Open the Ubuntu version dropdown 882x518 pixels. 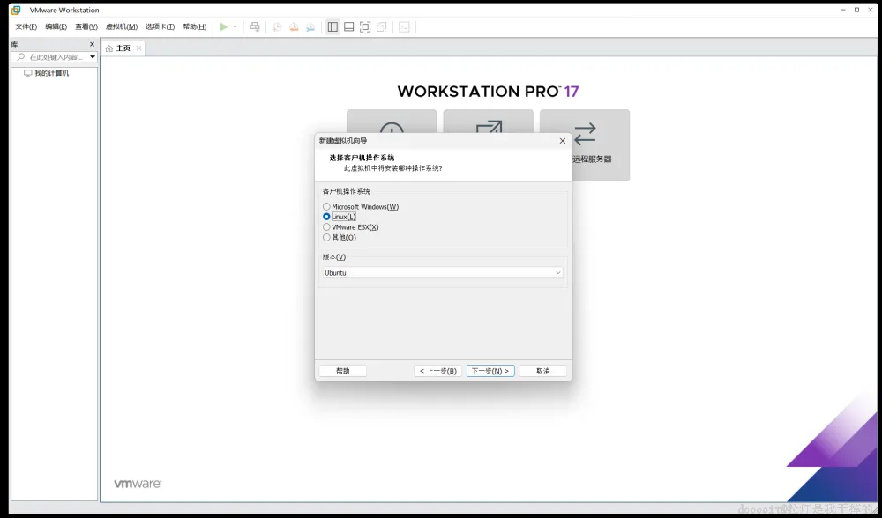pos(443,272)
